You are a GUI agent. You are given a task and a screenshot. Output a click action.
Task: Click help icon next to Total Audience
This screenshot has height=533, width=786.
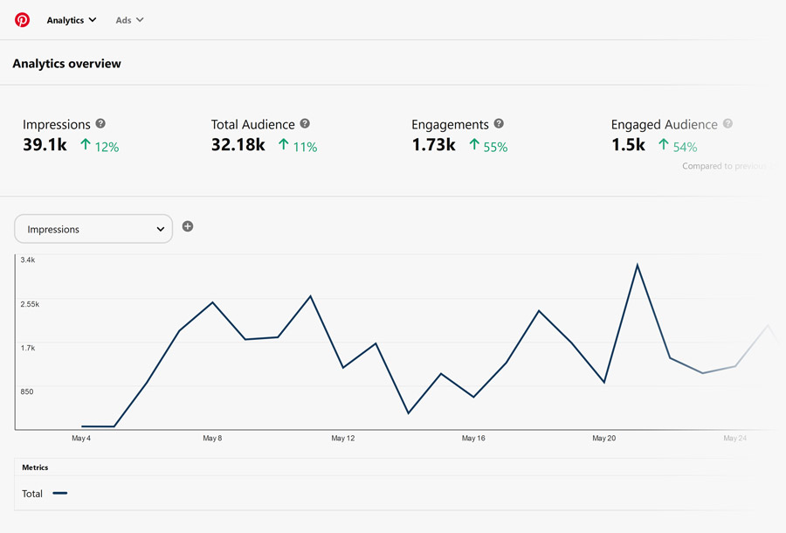(x=305, y=123)
